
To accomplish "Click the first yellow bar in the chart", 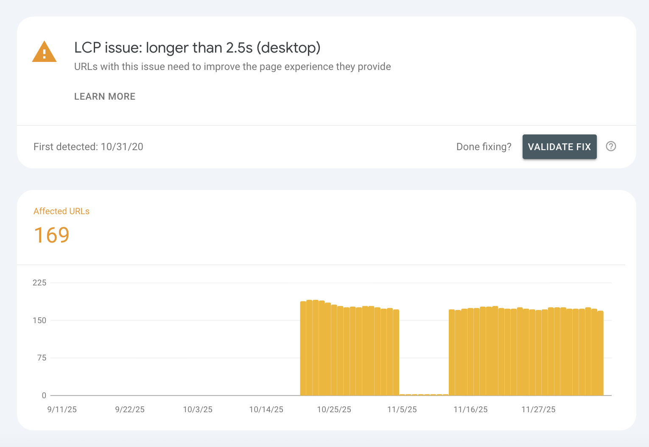I will click(303, 349).
